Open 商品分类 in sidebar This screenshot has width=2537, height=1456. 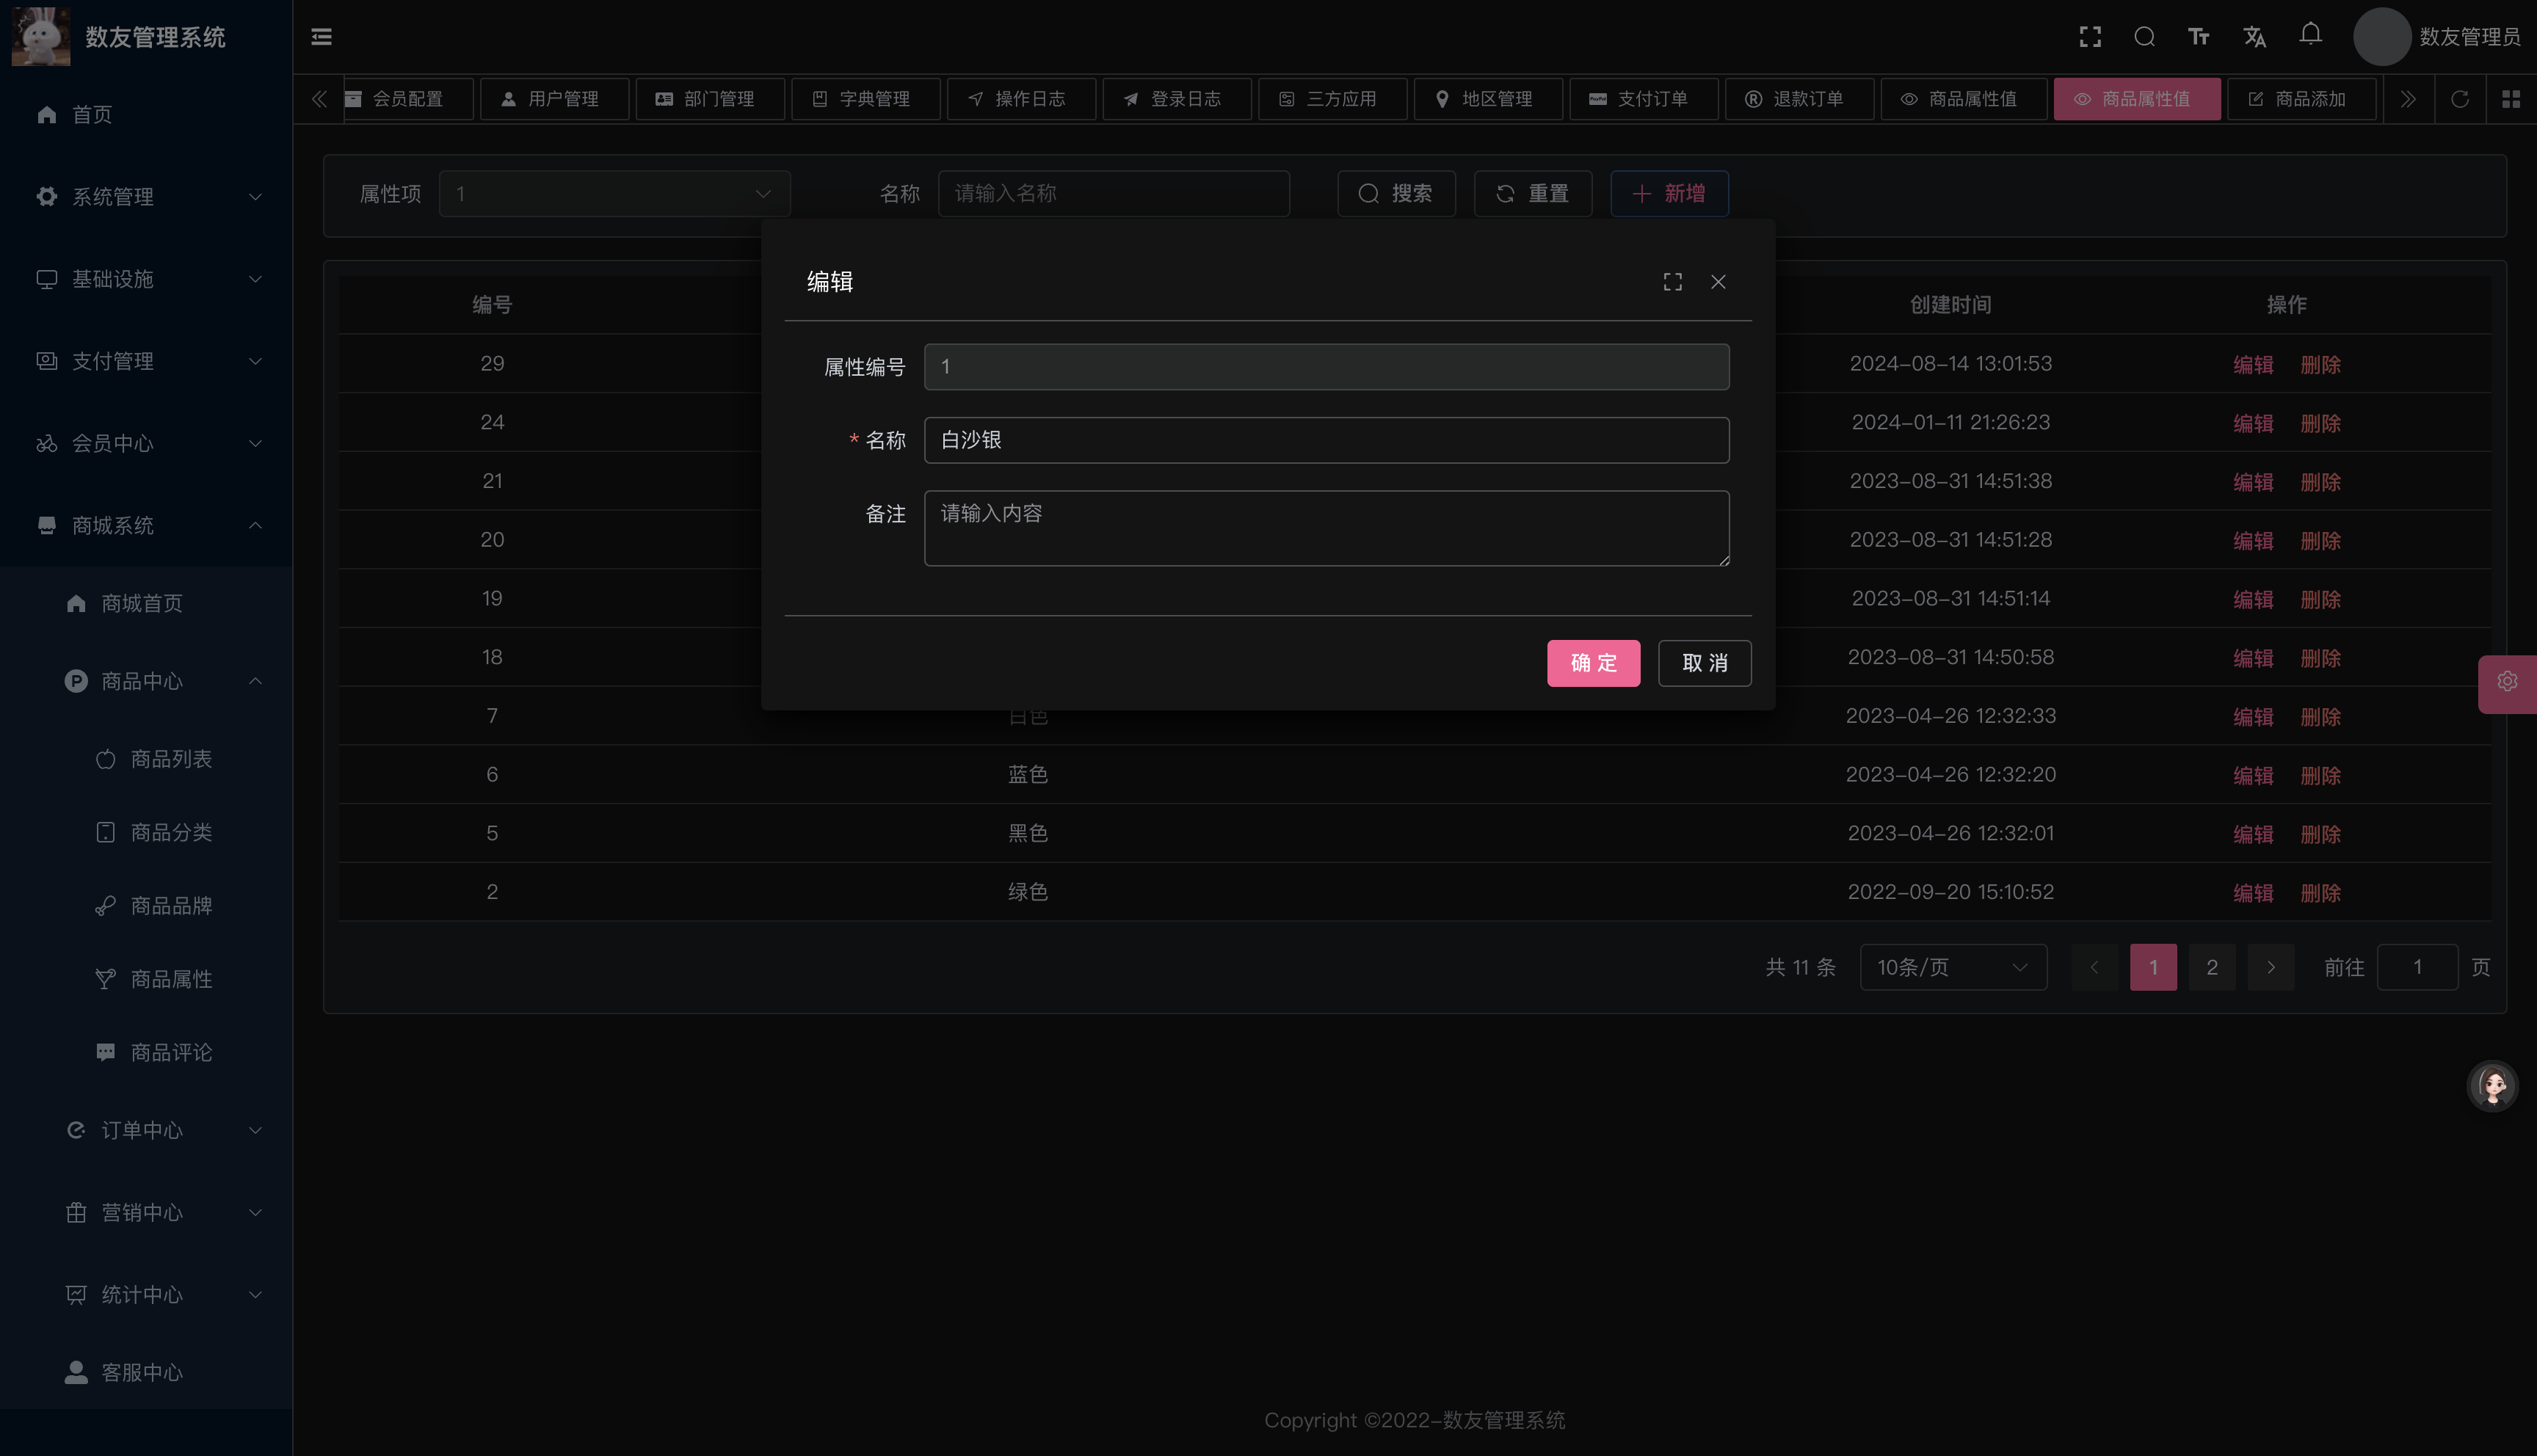tap(146, 832)
